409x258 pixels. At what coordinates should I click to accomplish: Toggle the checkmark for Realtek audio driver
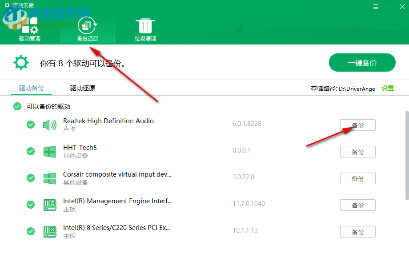click(30, 125)
